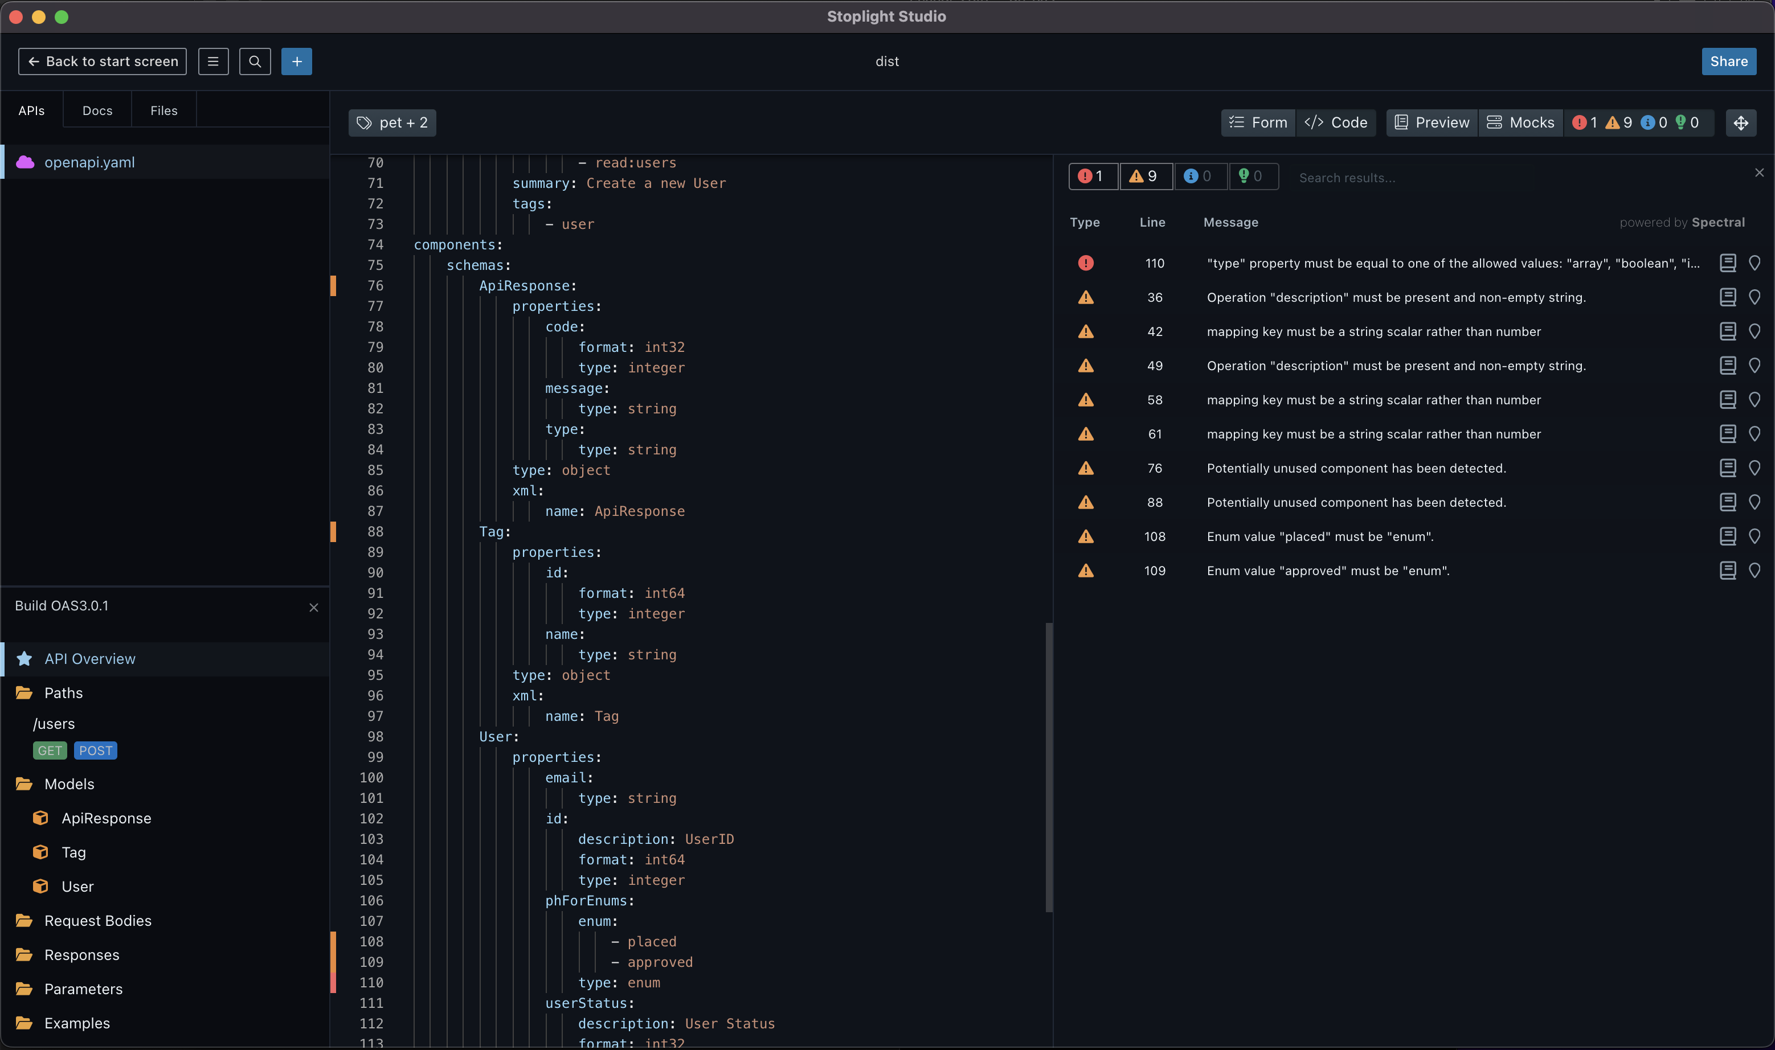The image size is (1775, 1050).
Task: Open search with the magnifier icon
Action: coord(255,61)
